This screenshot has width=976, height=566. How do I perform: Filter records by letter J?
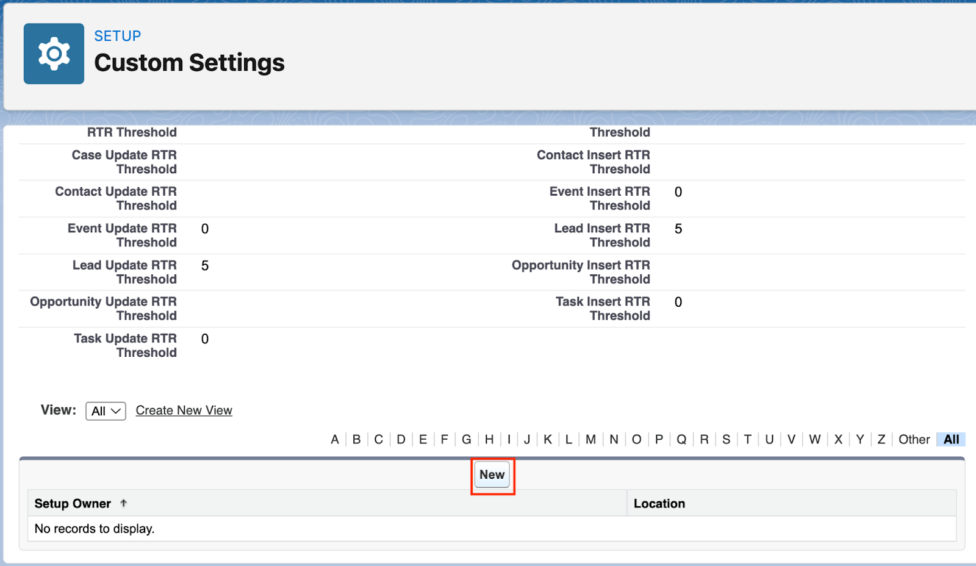click(527, 439)
